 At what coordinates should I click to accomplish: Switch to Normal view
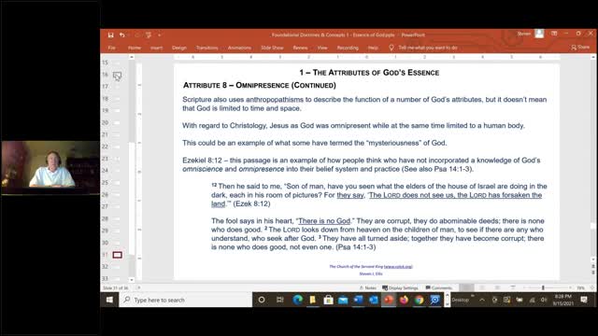pos(466,287)
